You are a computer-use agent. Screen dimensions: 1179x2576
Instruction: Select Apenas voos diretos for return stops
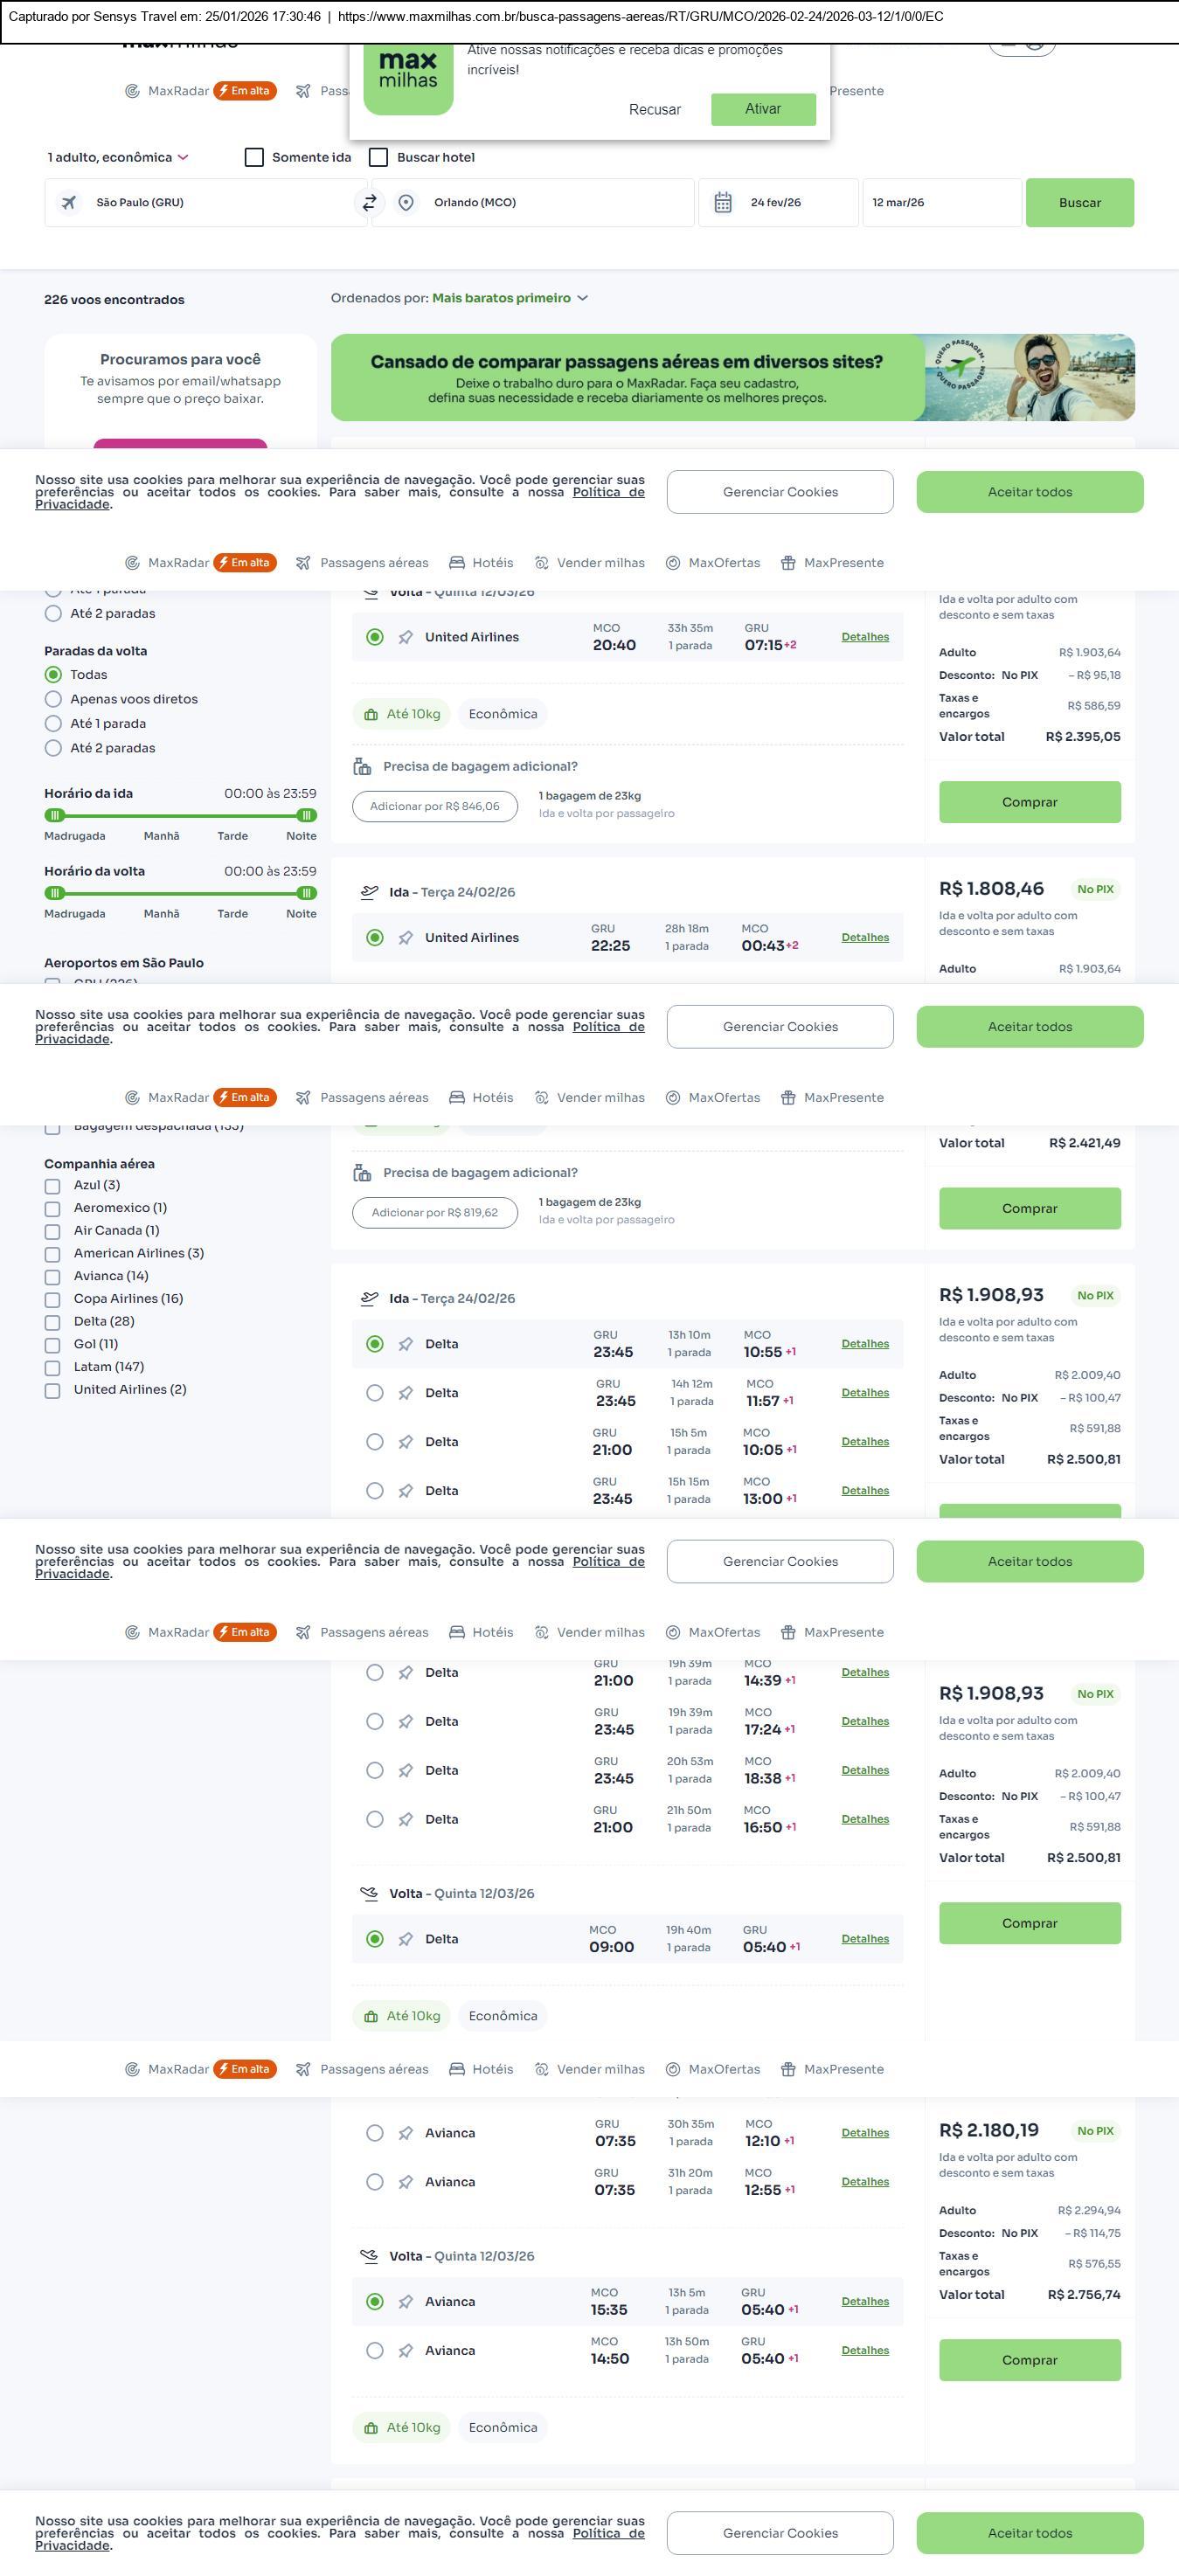pyautogui.click(x=53, y=699)
